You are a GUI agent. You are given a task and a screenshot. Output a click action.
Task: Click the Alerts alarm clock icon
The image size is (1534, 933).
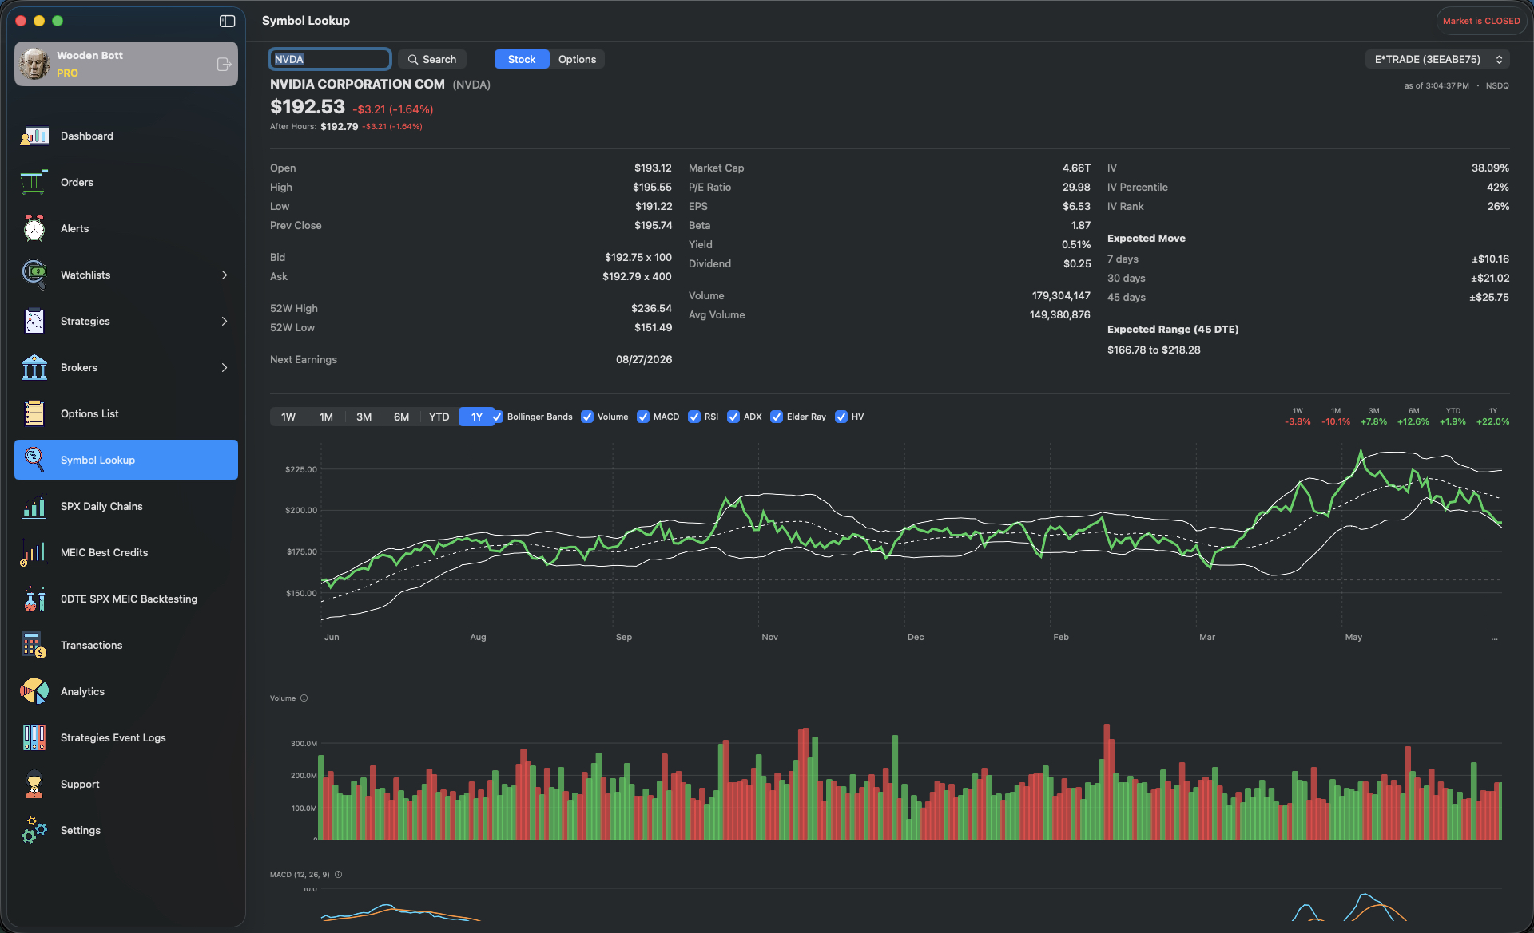[x=34, y=228]
